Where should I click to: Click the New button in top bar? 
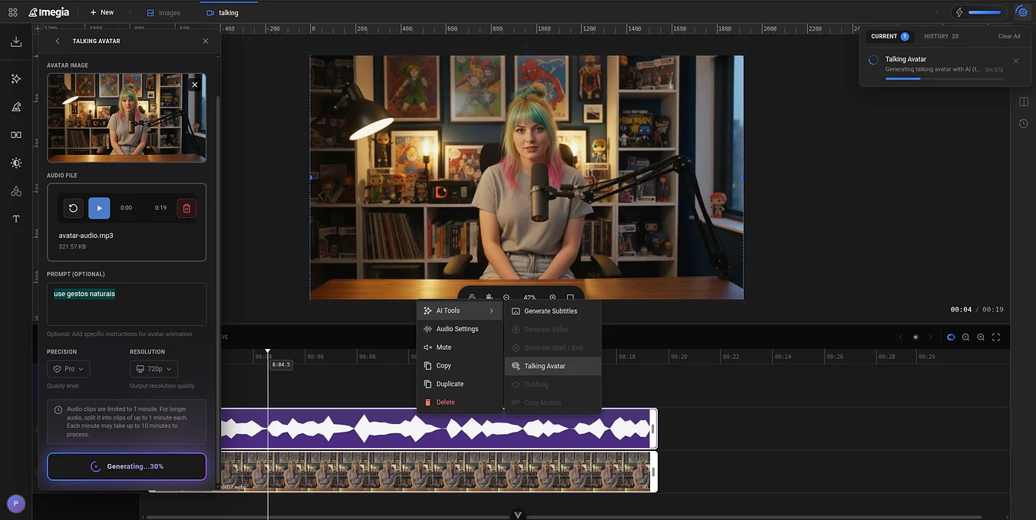coord(101,12)
